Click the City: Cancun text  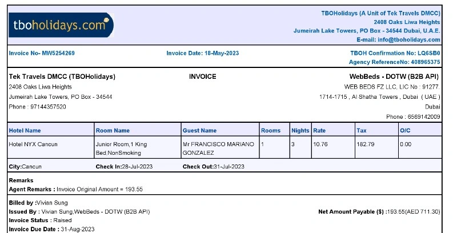[x=25, y=167]
